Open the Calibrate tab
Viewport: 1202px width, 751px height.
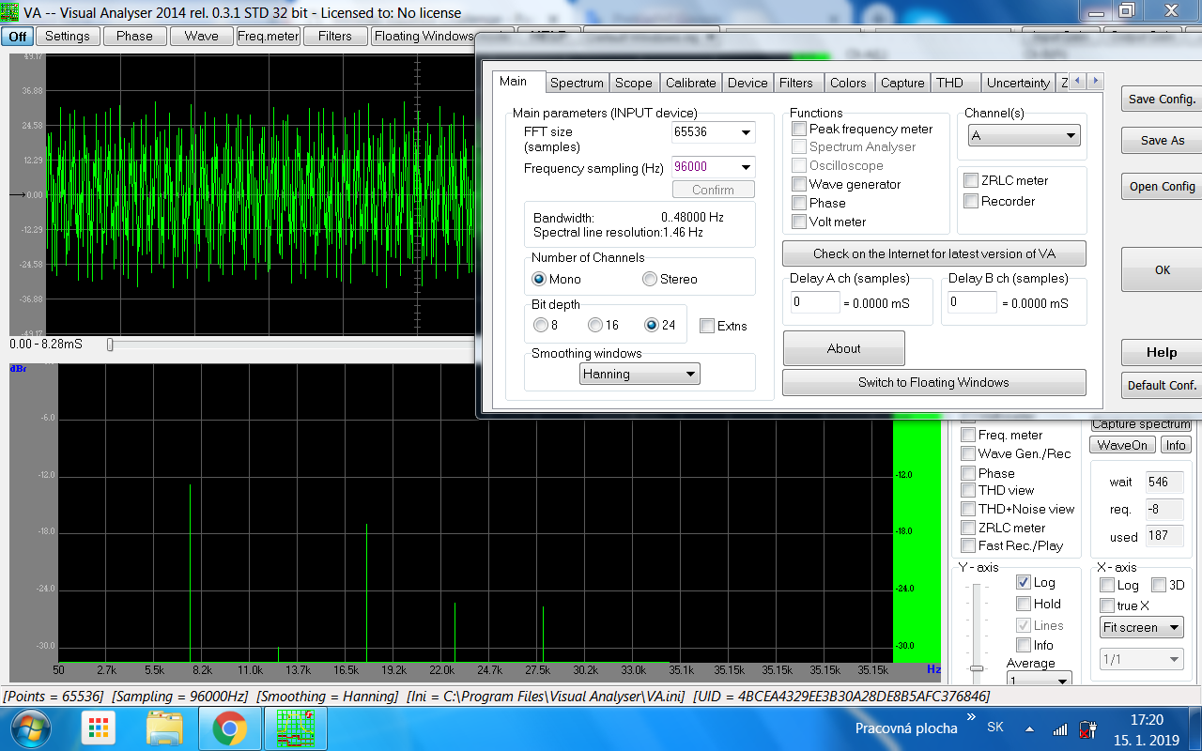click(x=690, y=83)
